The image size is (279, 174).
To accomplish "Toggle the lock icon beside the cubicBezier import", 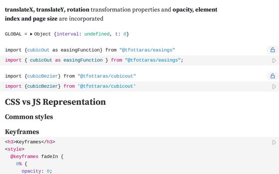I will click(x=272, y=76).
